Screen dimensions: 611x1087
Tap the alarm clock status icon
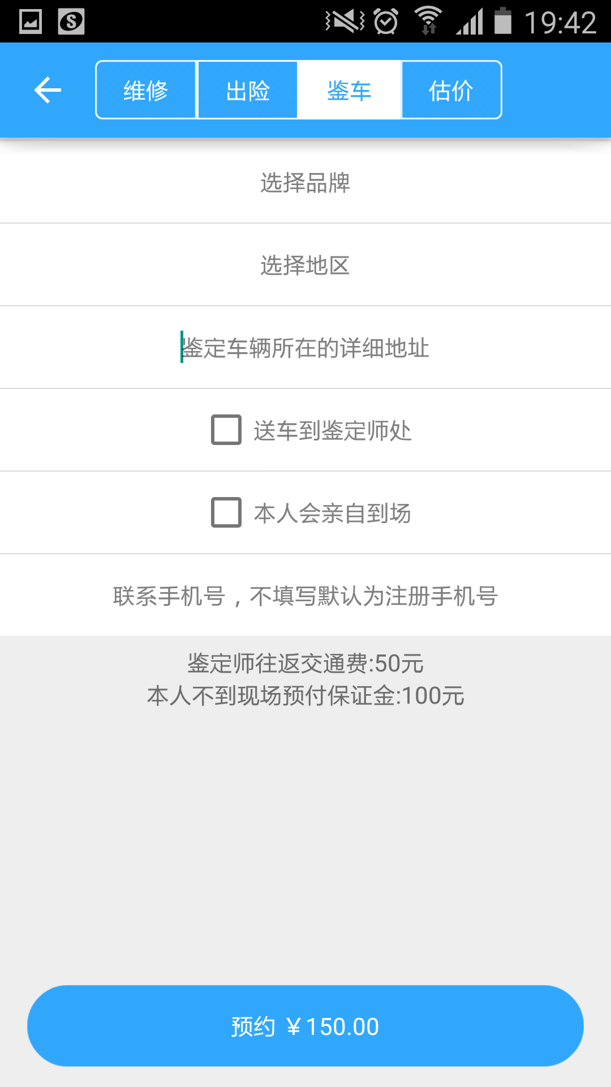[386, 22]
